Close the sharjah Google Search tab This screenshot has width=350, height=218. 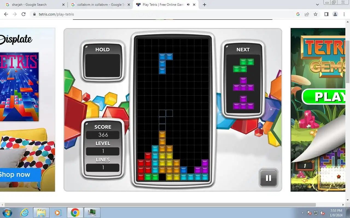63,5
